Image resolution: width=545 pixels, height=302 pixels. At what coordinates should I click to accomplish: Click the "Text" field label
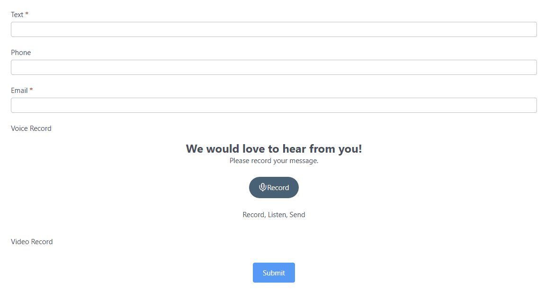pos(17,15)
